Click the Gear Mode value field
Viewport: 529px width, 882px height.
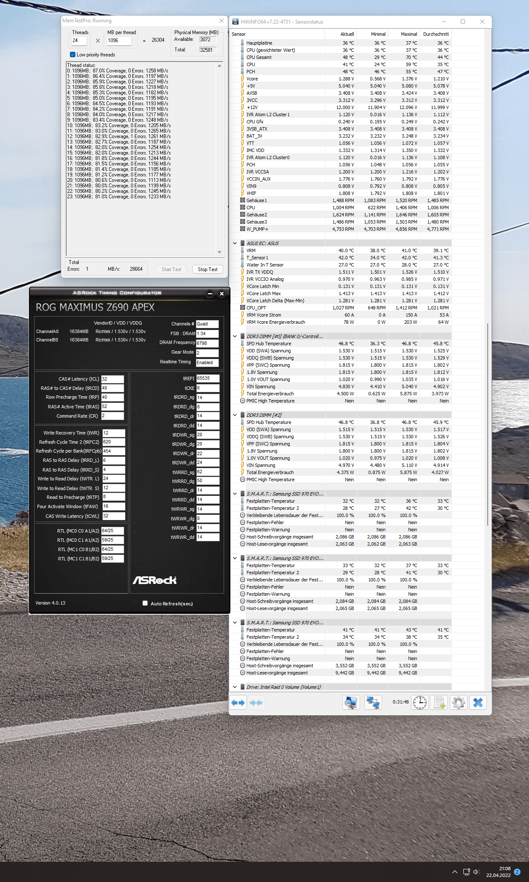click(207, 353)
